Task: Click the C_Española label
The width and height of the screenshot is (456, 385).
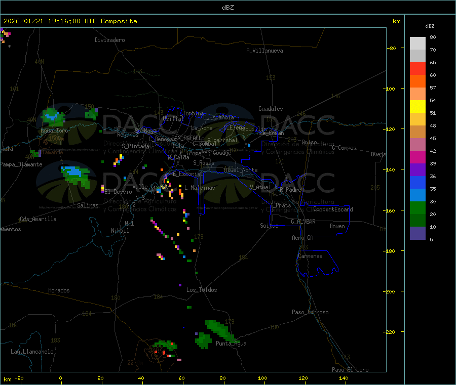Action: [x=219, y=117]
